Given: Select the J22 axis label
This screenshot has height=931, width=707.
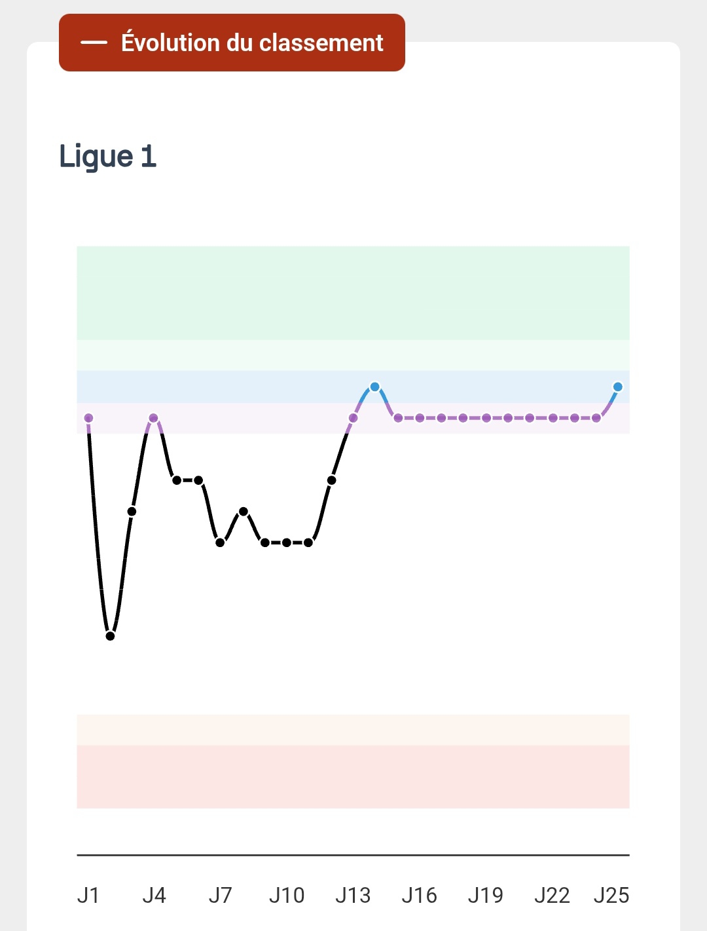Looking at the screenshot, I should pos(552,895).
